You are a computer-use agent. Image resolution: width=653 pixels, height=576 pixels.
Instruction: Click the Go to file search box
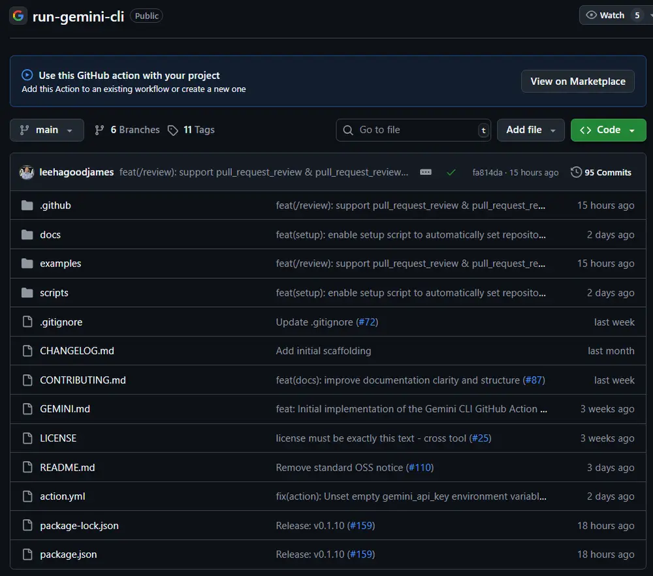(x=413, y=129)
